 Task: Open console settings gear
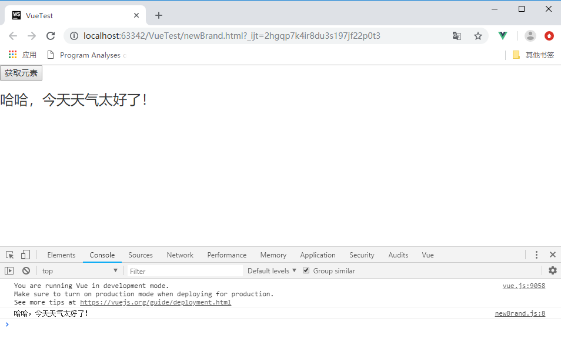pyautogui.click(x=553, y=270)
